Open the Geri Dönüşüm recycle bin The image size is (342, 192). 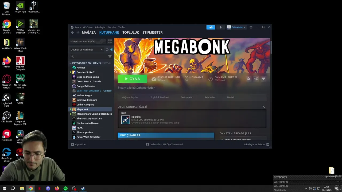[7, 9]
